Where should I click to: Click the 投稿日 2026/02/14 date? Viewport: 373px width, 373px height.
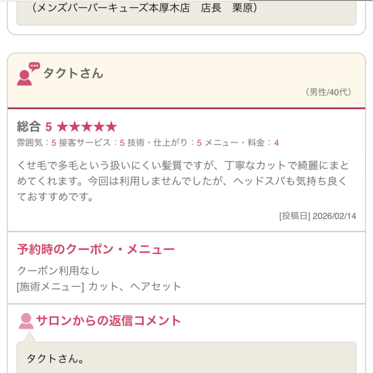pos(318,216)
